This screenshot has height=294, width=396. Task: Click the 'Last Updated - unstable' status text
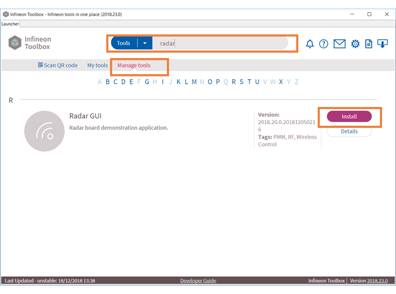click(50, 281)
